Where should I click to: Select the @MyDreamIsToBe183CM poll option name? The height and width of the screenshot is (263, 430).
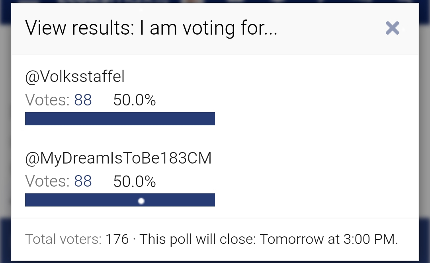click(x=118, y=158)
